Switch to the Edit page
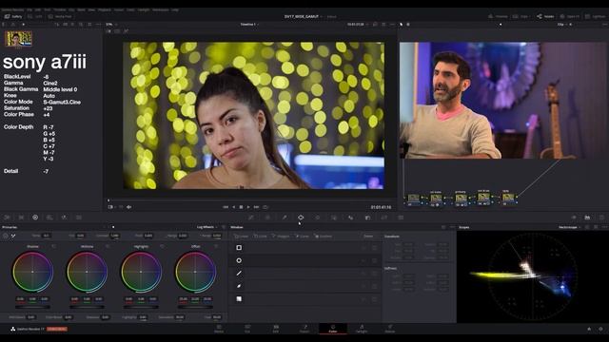609x342 pixels. 276,329
